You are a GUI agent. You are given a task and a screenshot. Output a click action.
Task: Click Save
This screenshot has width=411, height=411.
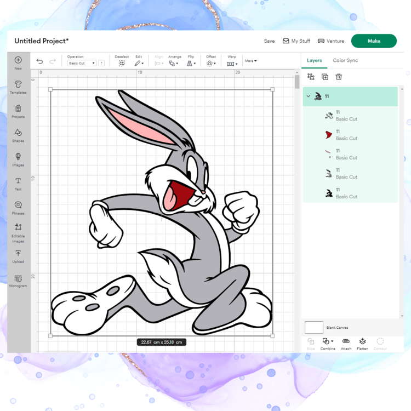click(x=269, y=41)
